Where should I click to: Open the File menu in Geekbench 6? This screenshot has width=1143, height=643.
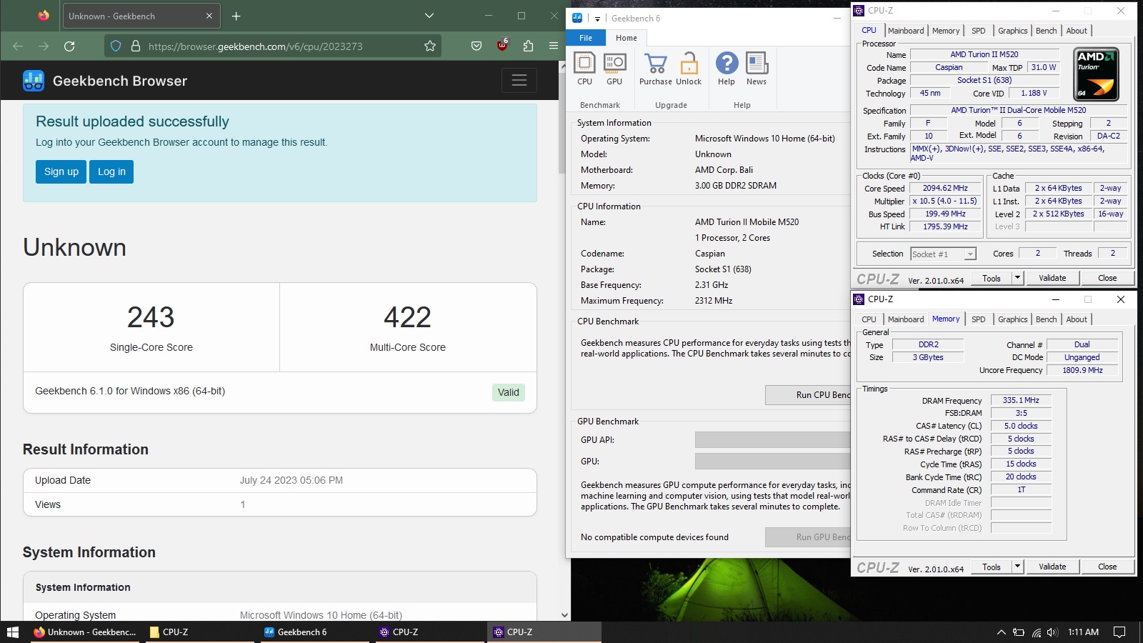point(586,38)
